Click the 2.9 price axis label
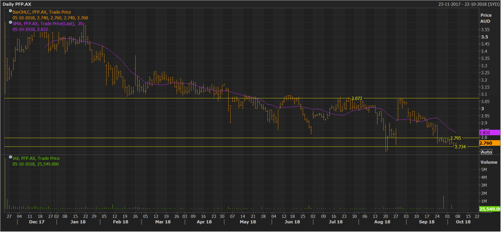 484,123
